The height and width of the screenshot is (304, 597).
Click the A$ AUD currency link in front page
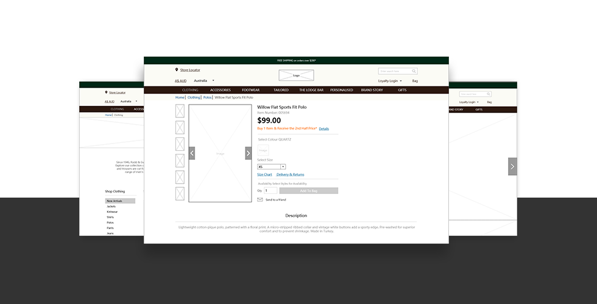coord(180,81)
